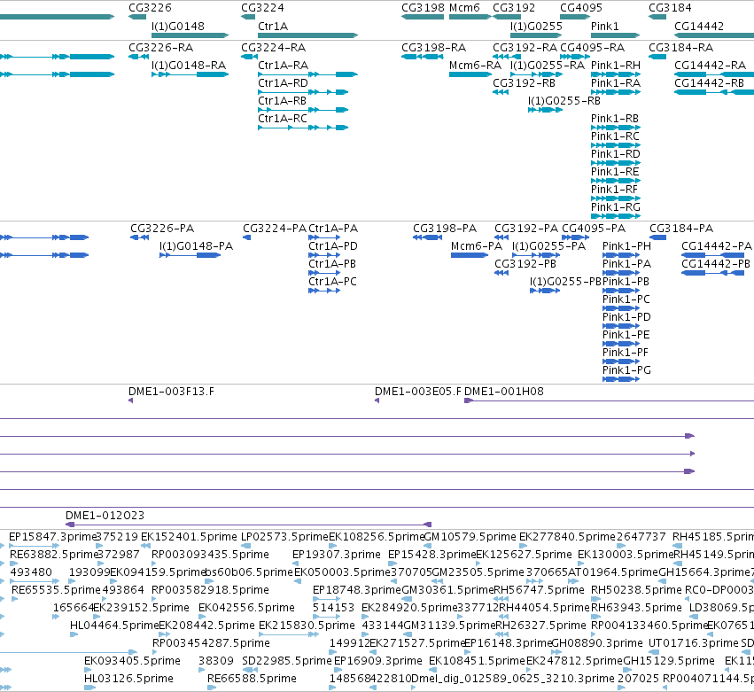Select transcript Ctr1A-RD label
The image size is (754, 692).
coord(283,82)
